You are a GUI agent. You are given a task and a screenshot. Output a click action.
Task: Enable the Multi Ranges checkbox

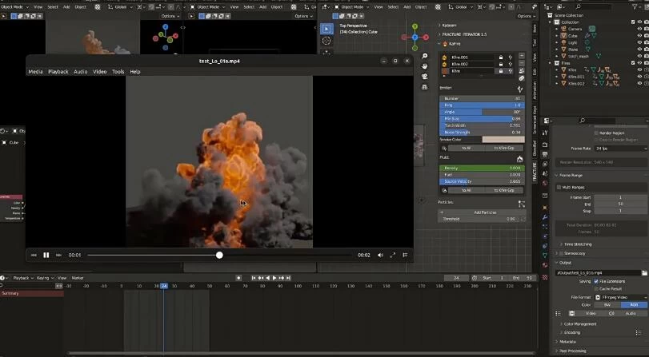coord(559,187)
